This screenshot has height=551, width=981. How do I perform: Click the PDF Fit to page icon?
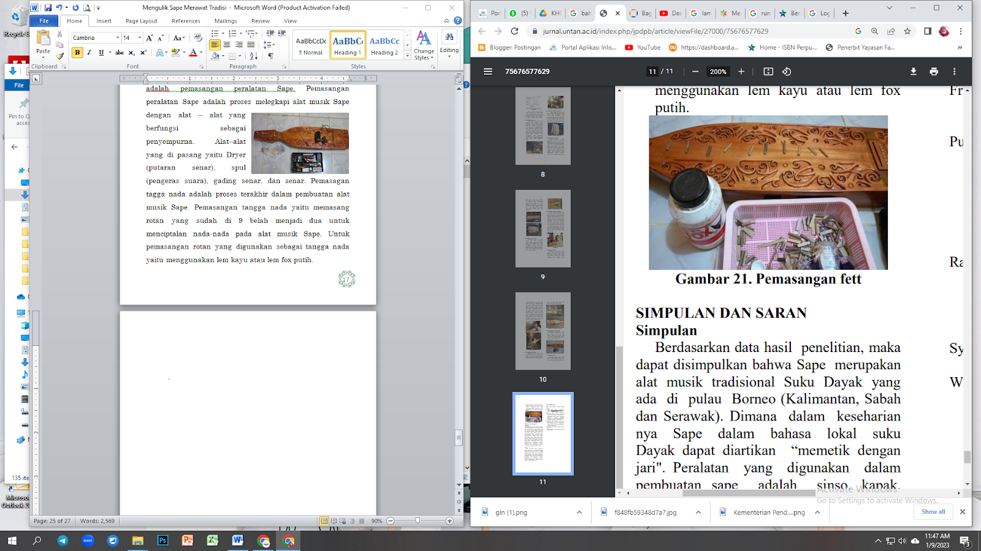[768, 72]
